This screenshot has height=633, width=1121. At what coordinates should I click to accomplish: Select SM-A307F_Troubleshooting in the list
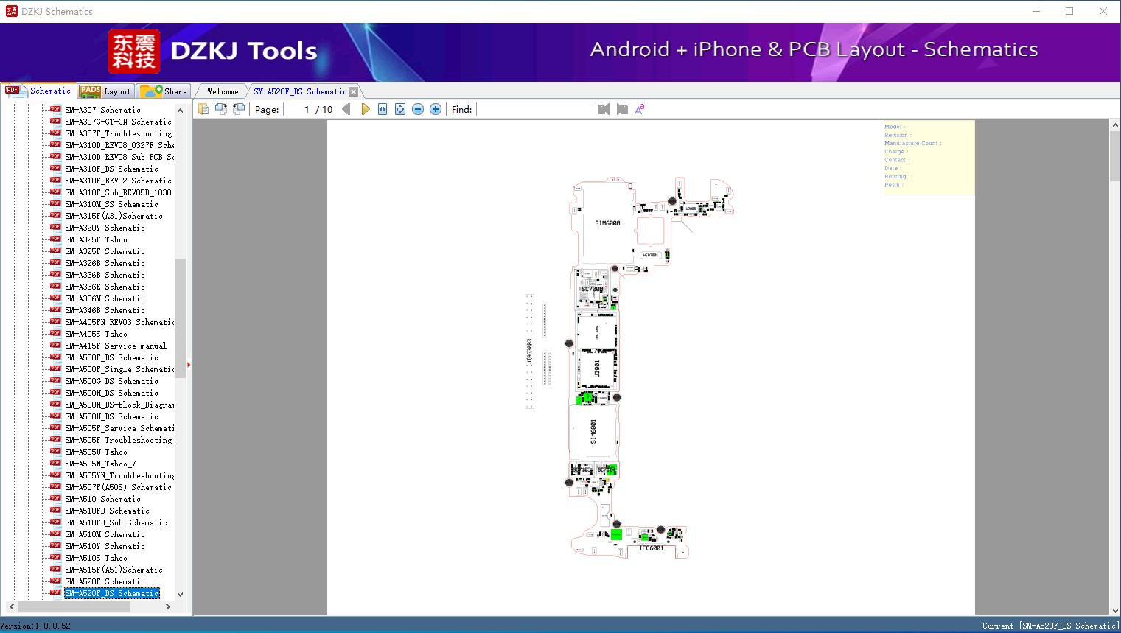(x=118, y=133)
